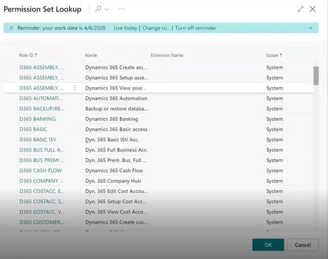This screenshot has height=259, width=328.
Task: Open the search magnifier in the lookup header
Action: coord(98,9)
